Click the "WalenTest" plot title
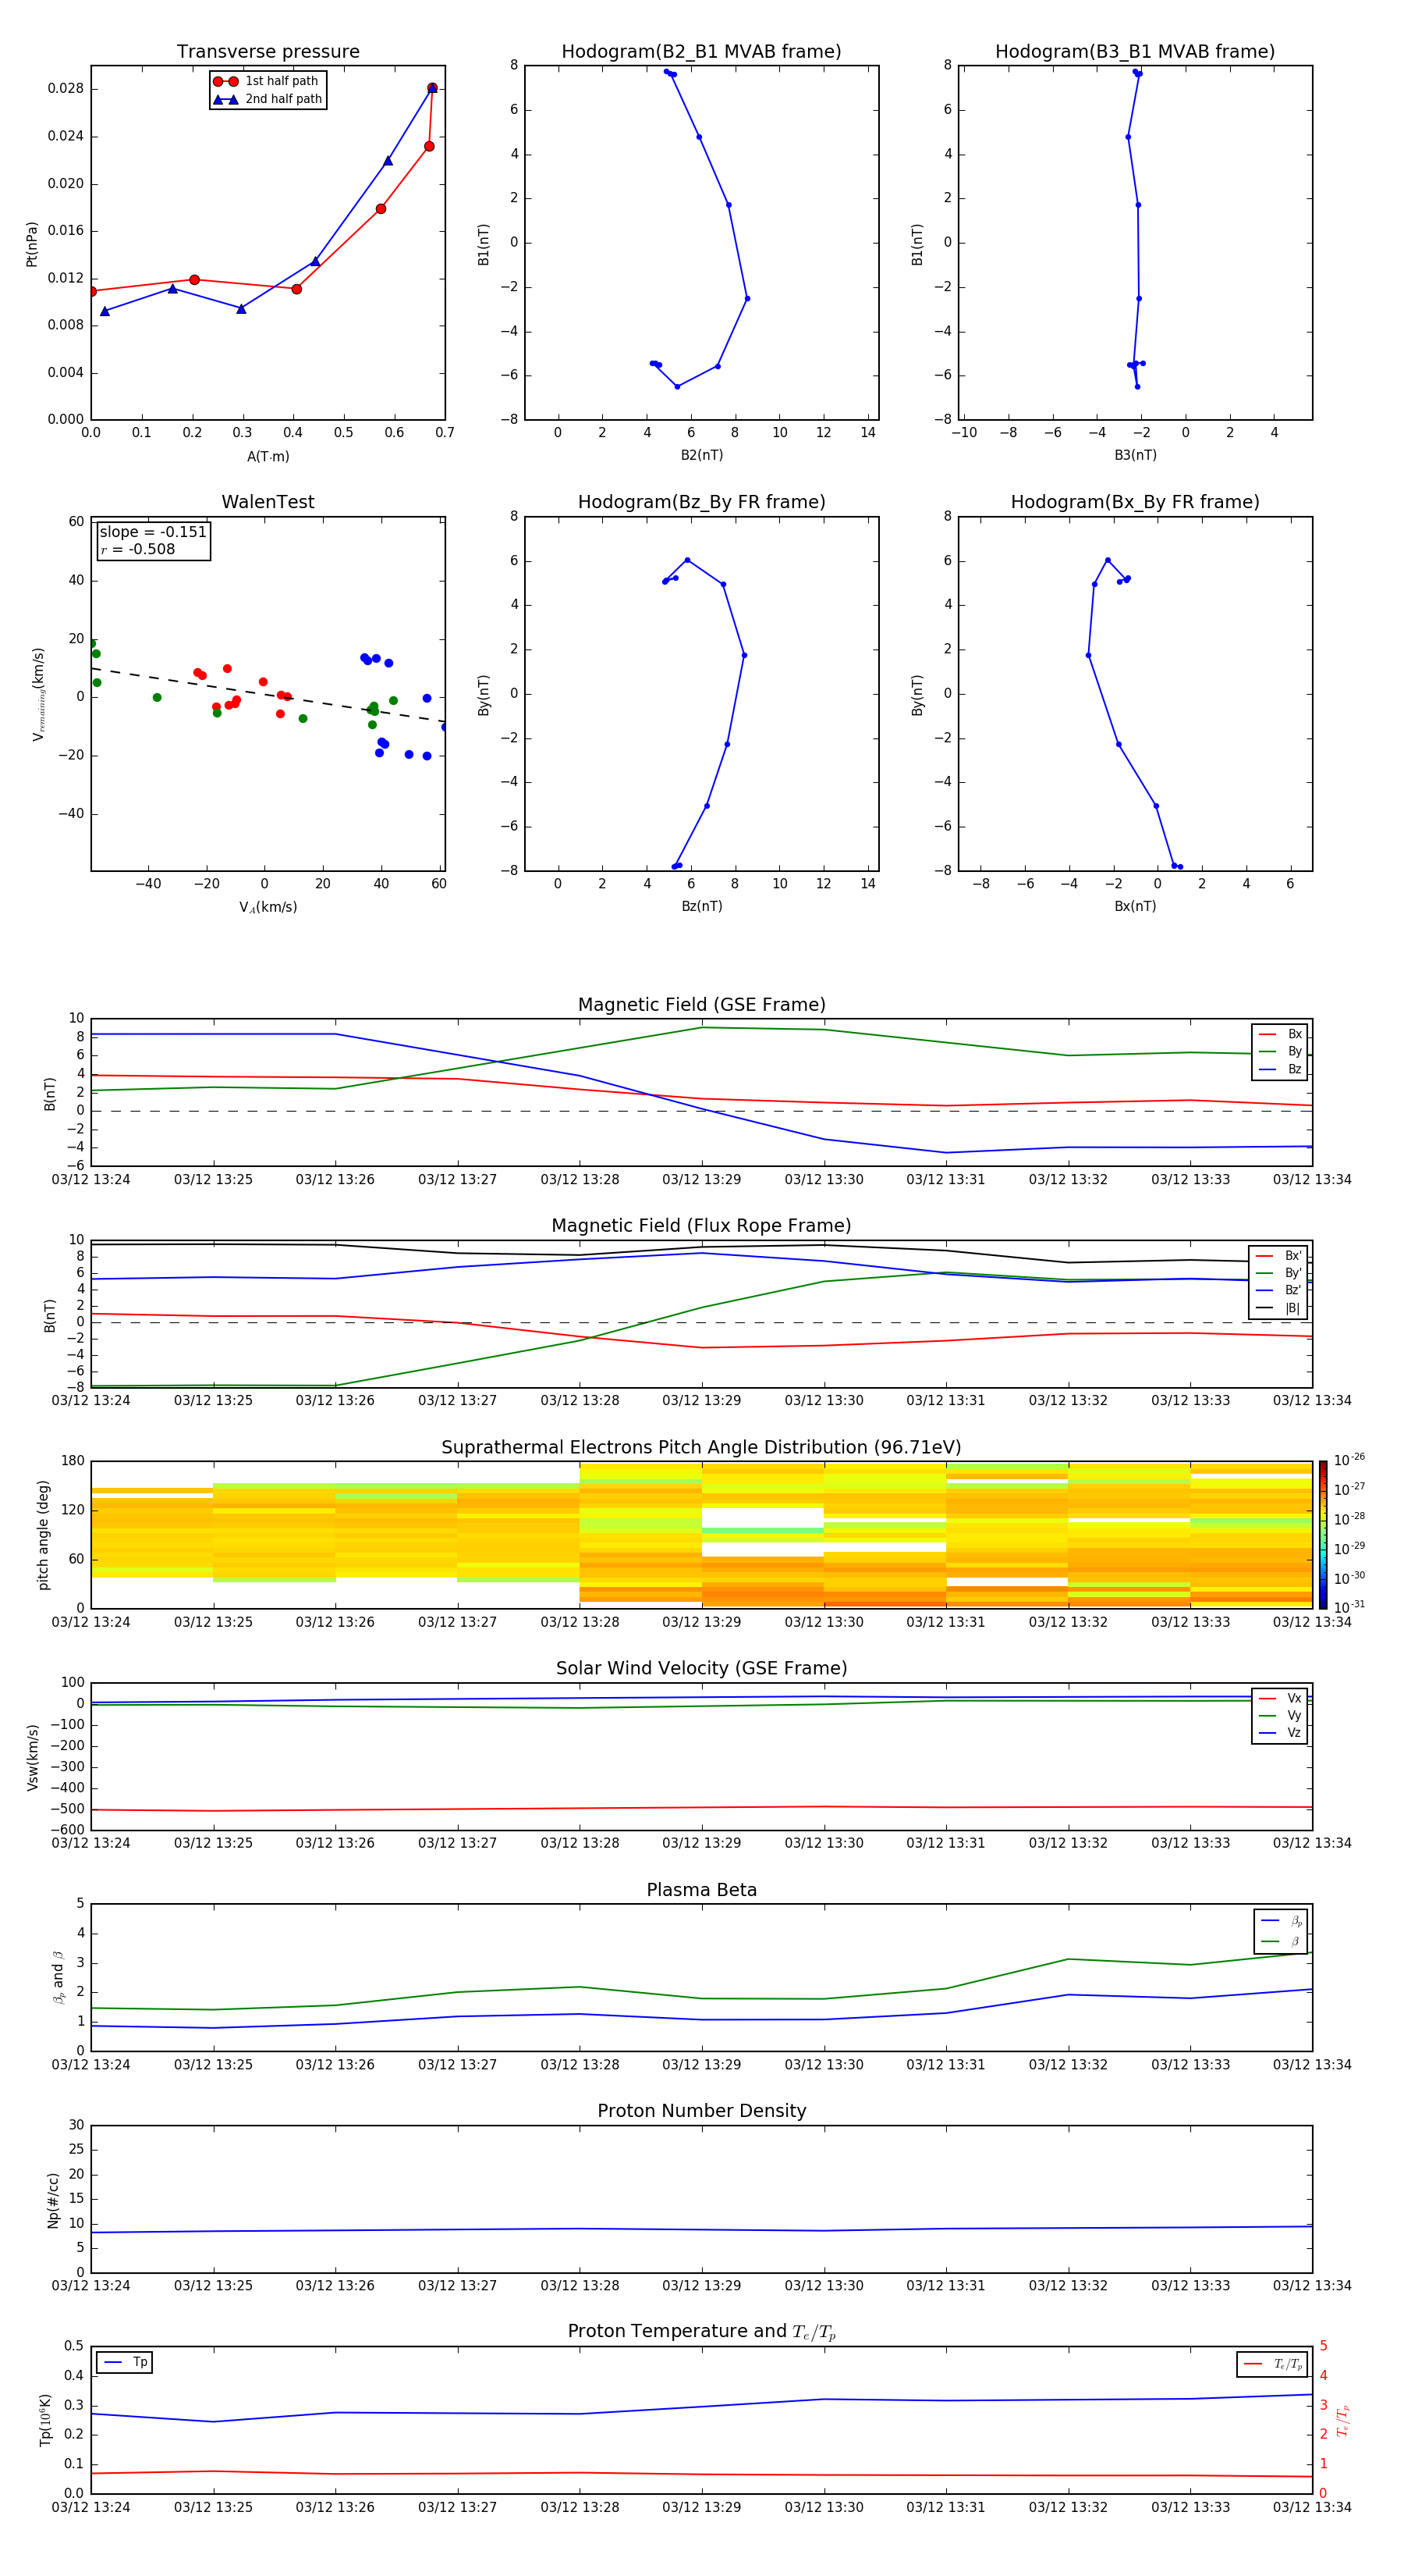 [268, 502]
